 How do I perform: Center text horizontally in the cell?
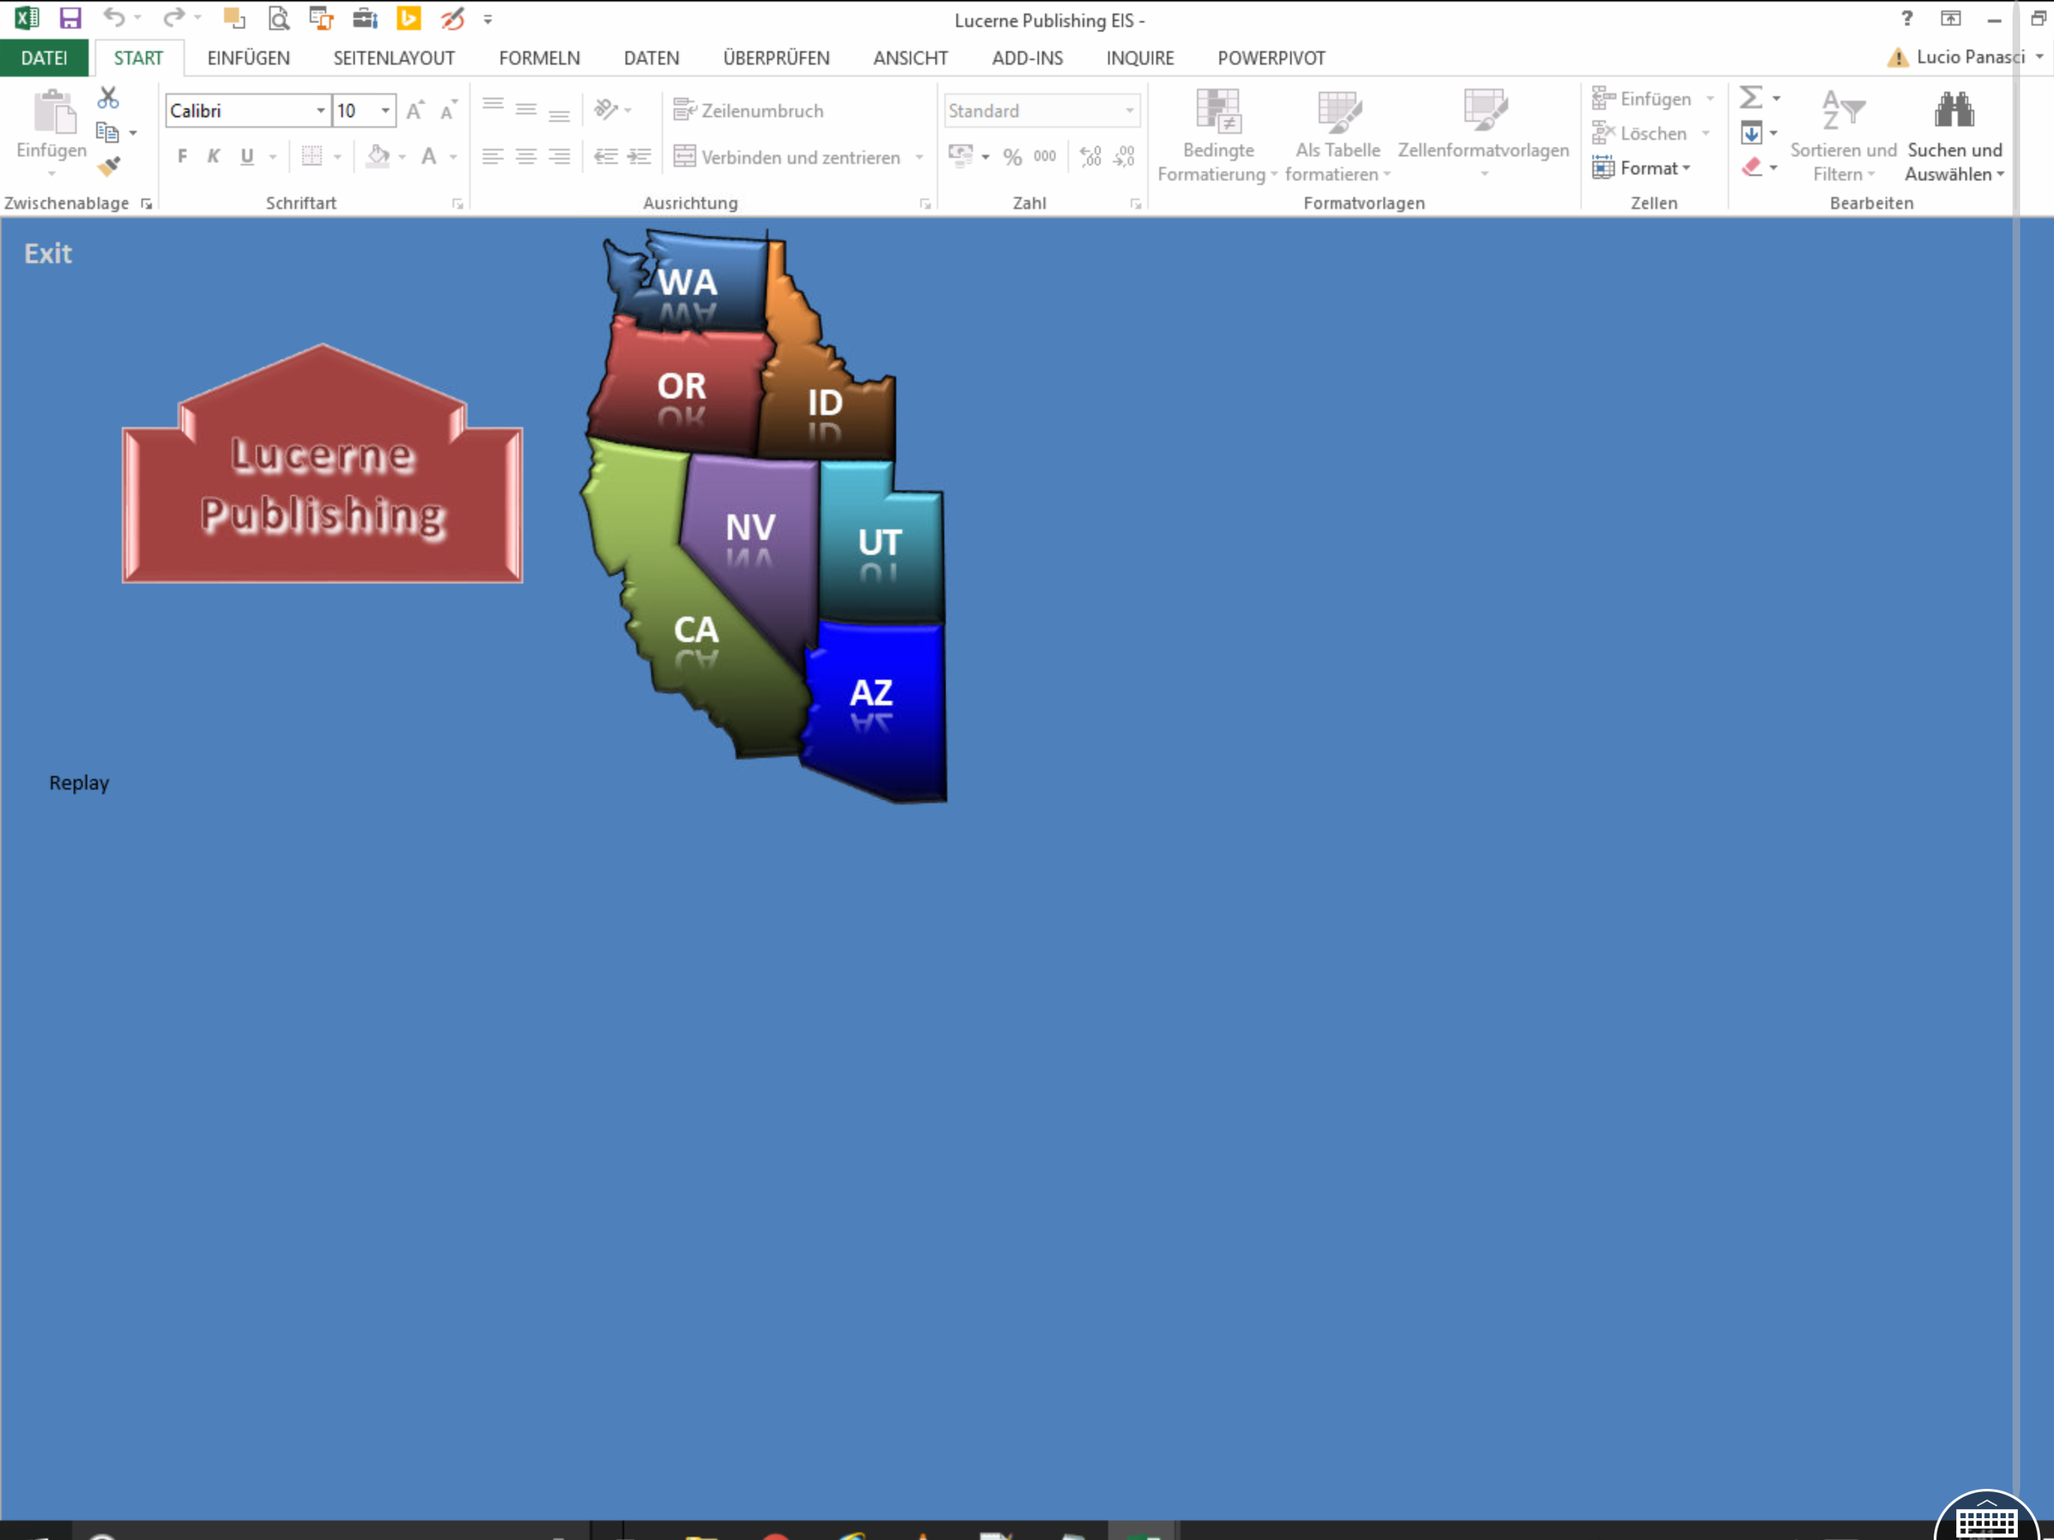pyautogui.click(x=526, y=156)
